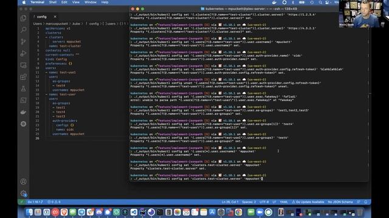The image size is (389, 218).
Task: Open the Apple menu
Action: click(x=24, y=2)
